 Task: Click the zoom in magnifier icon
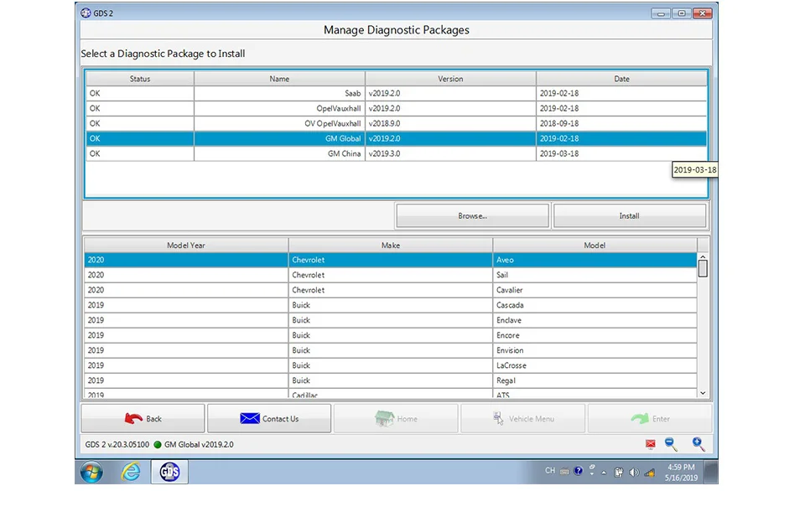(699, 444)
